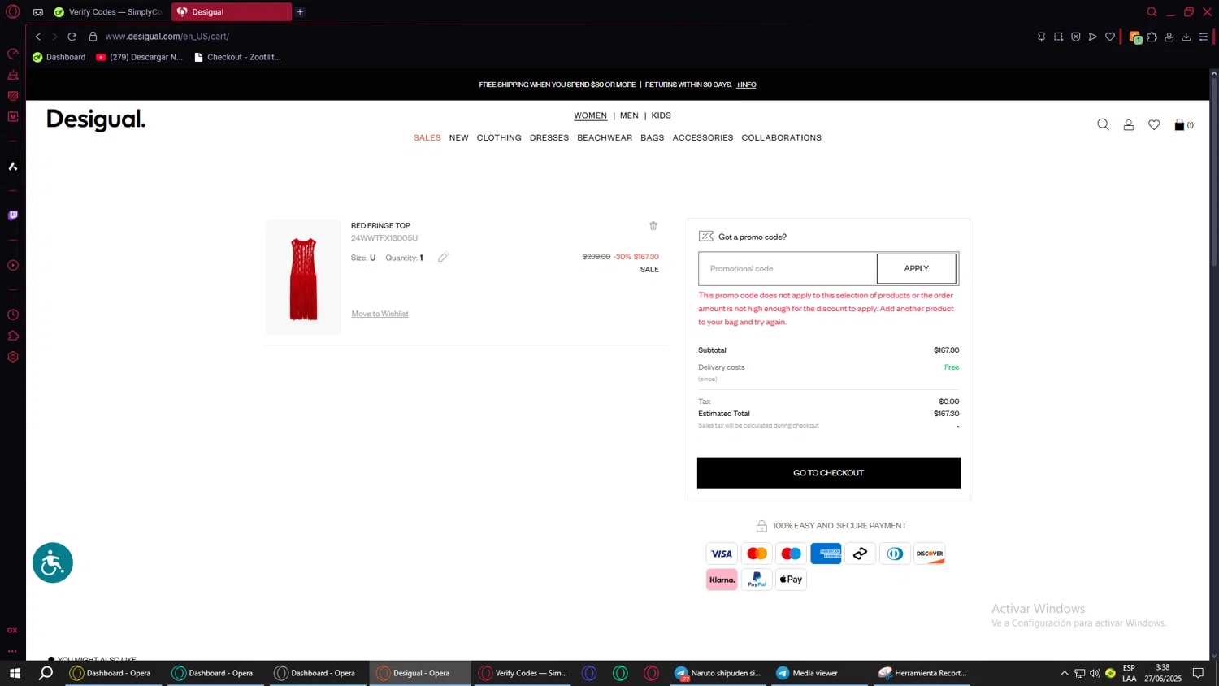Focus the Promotional code input field

pos(787,268)
